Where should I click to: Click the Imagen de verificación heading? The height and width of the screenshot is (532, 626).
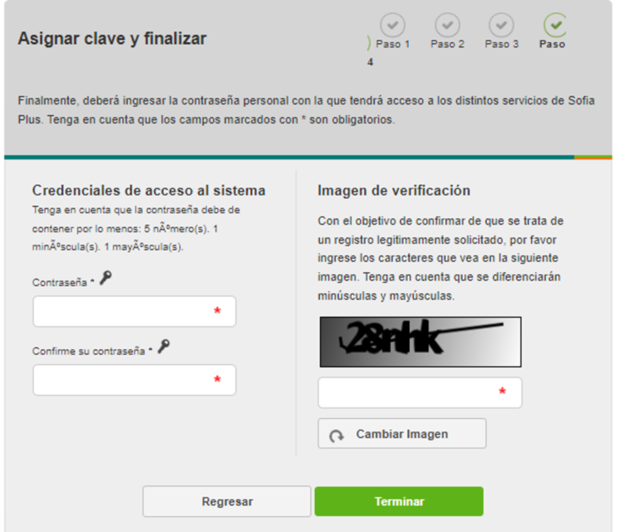394,190
